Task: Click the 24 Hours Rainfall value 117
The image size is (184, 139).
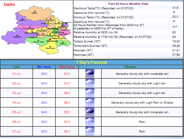Action: (x=175, y=27)
